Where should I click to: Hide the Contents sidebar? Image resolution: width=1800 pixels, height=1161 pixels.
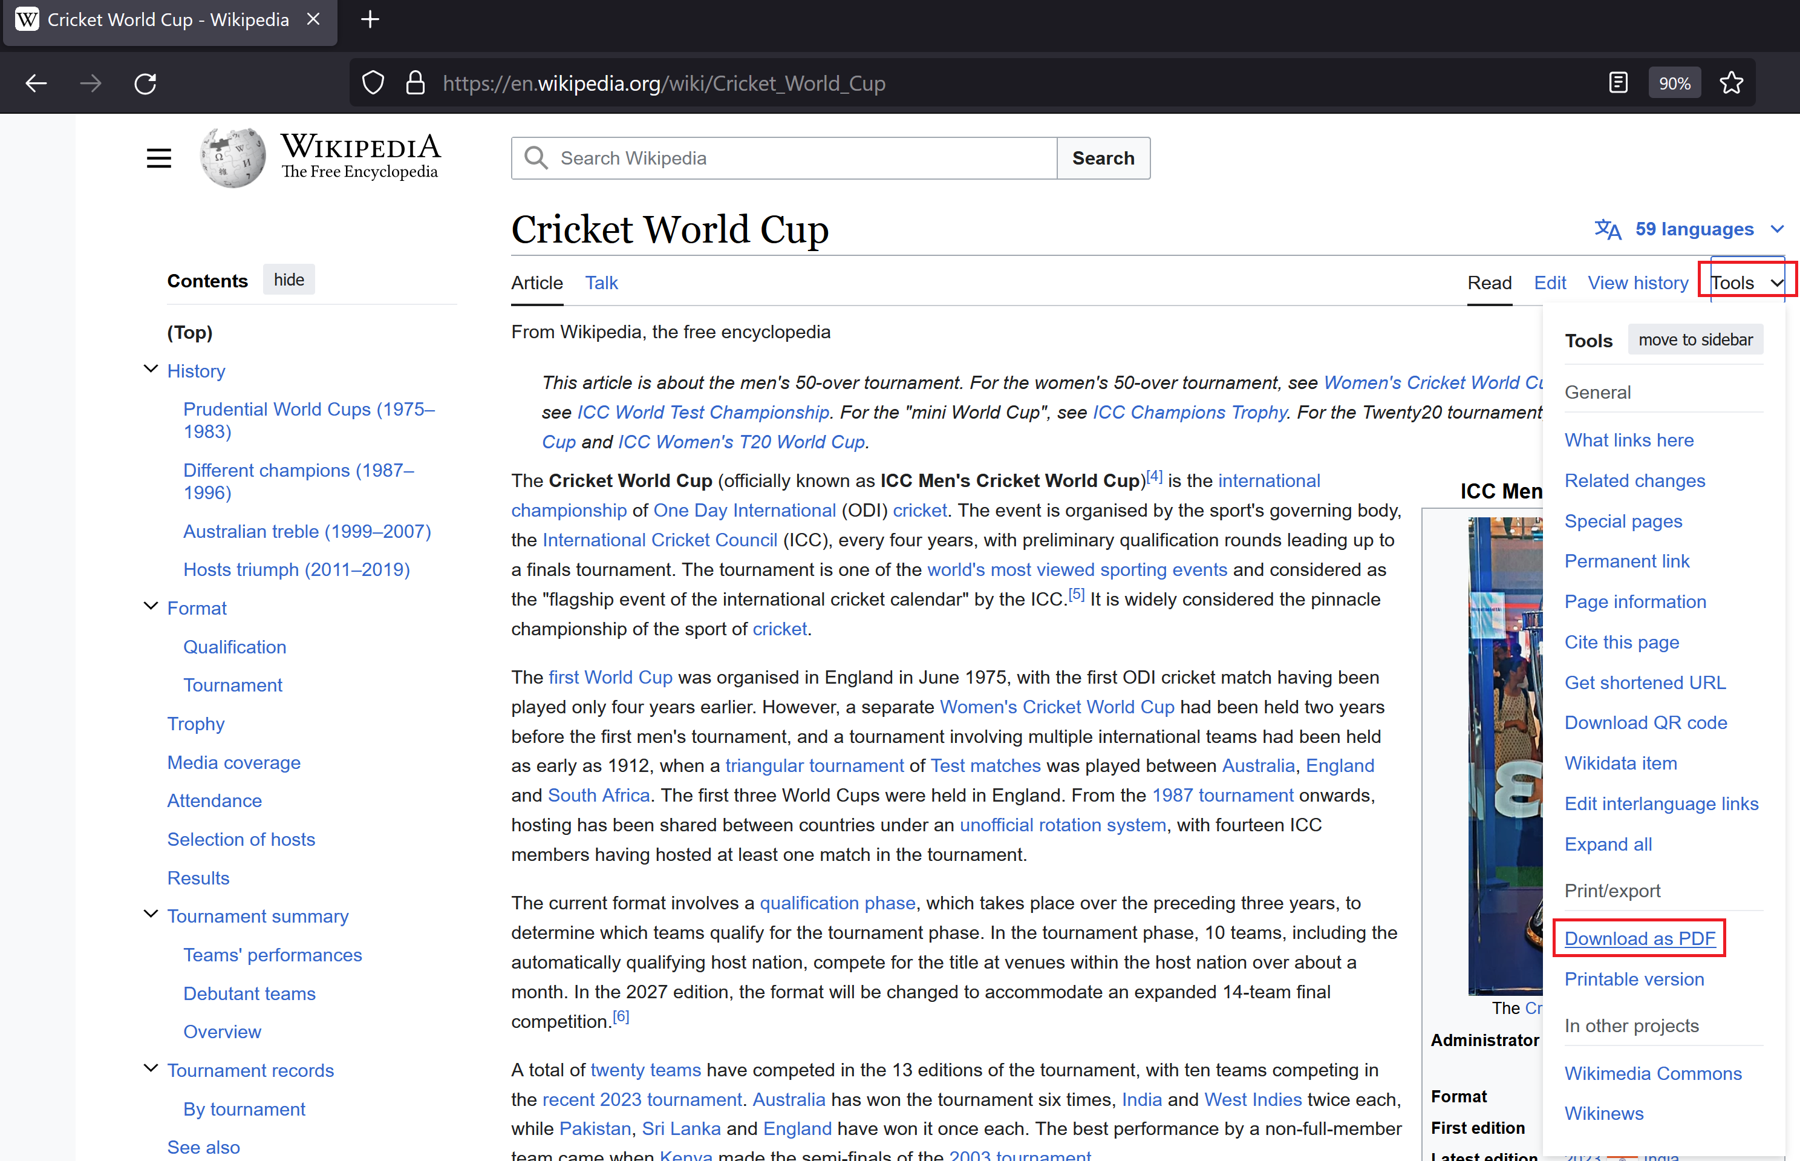(289, 279)
